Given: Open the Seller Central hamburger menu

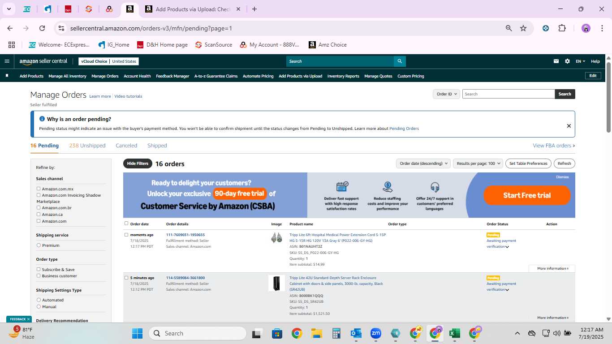Looking at the screenshot, I should click(x=7, y=61).
